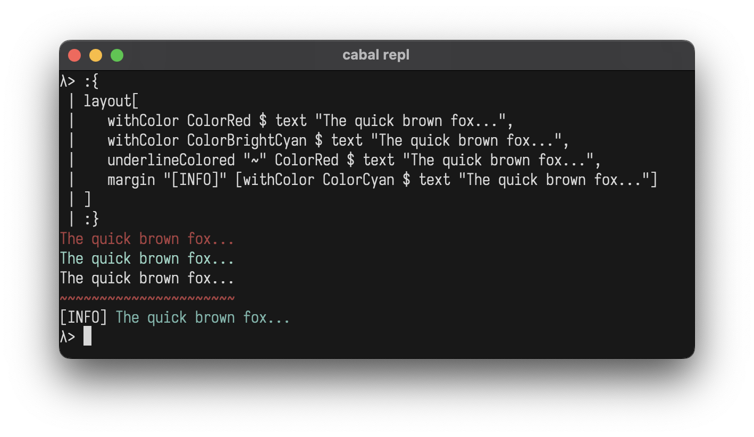The width and height of the screenshot is (754, 437).
Task: Click the opening ":{" multiline marker
Action: point(91,82)
